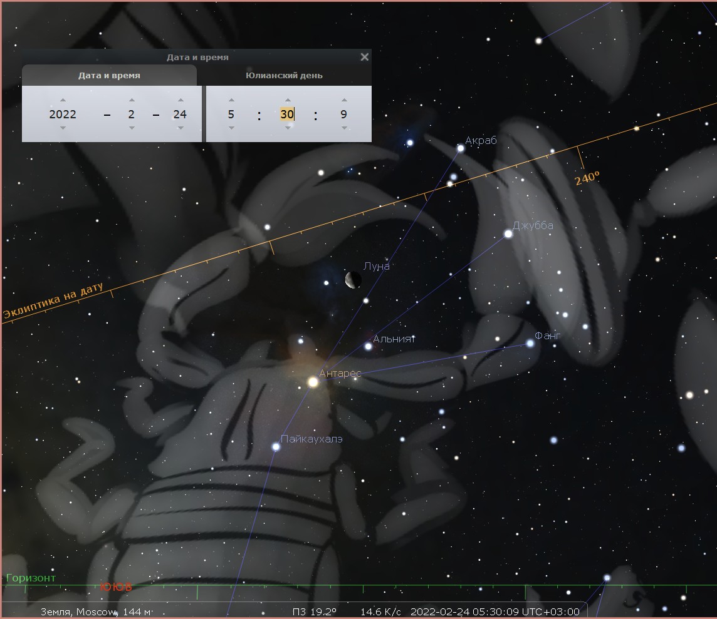This screenshot has height=619, width=717.
Task: Click the day field showing 24
Action: pyautogui.click(x=181, y=114)
